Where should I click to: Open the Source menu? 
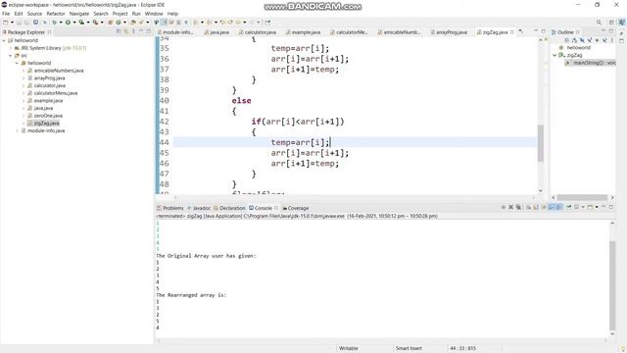pyautogui.click(x=34, y=14)
